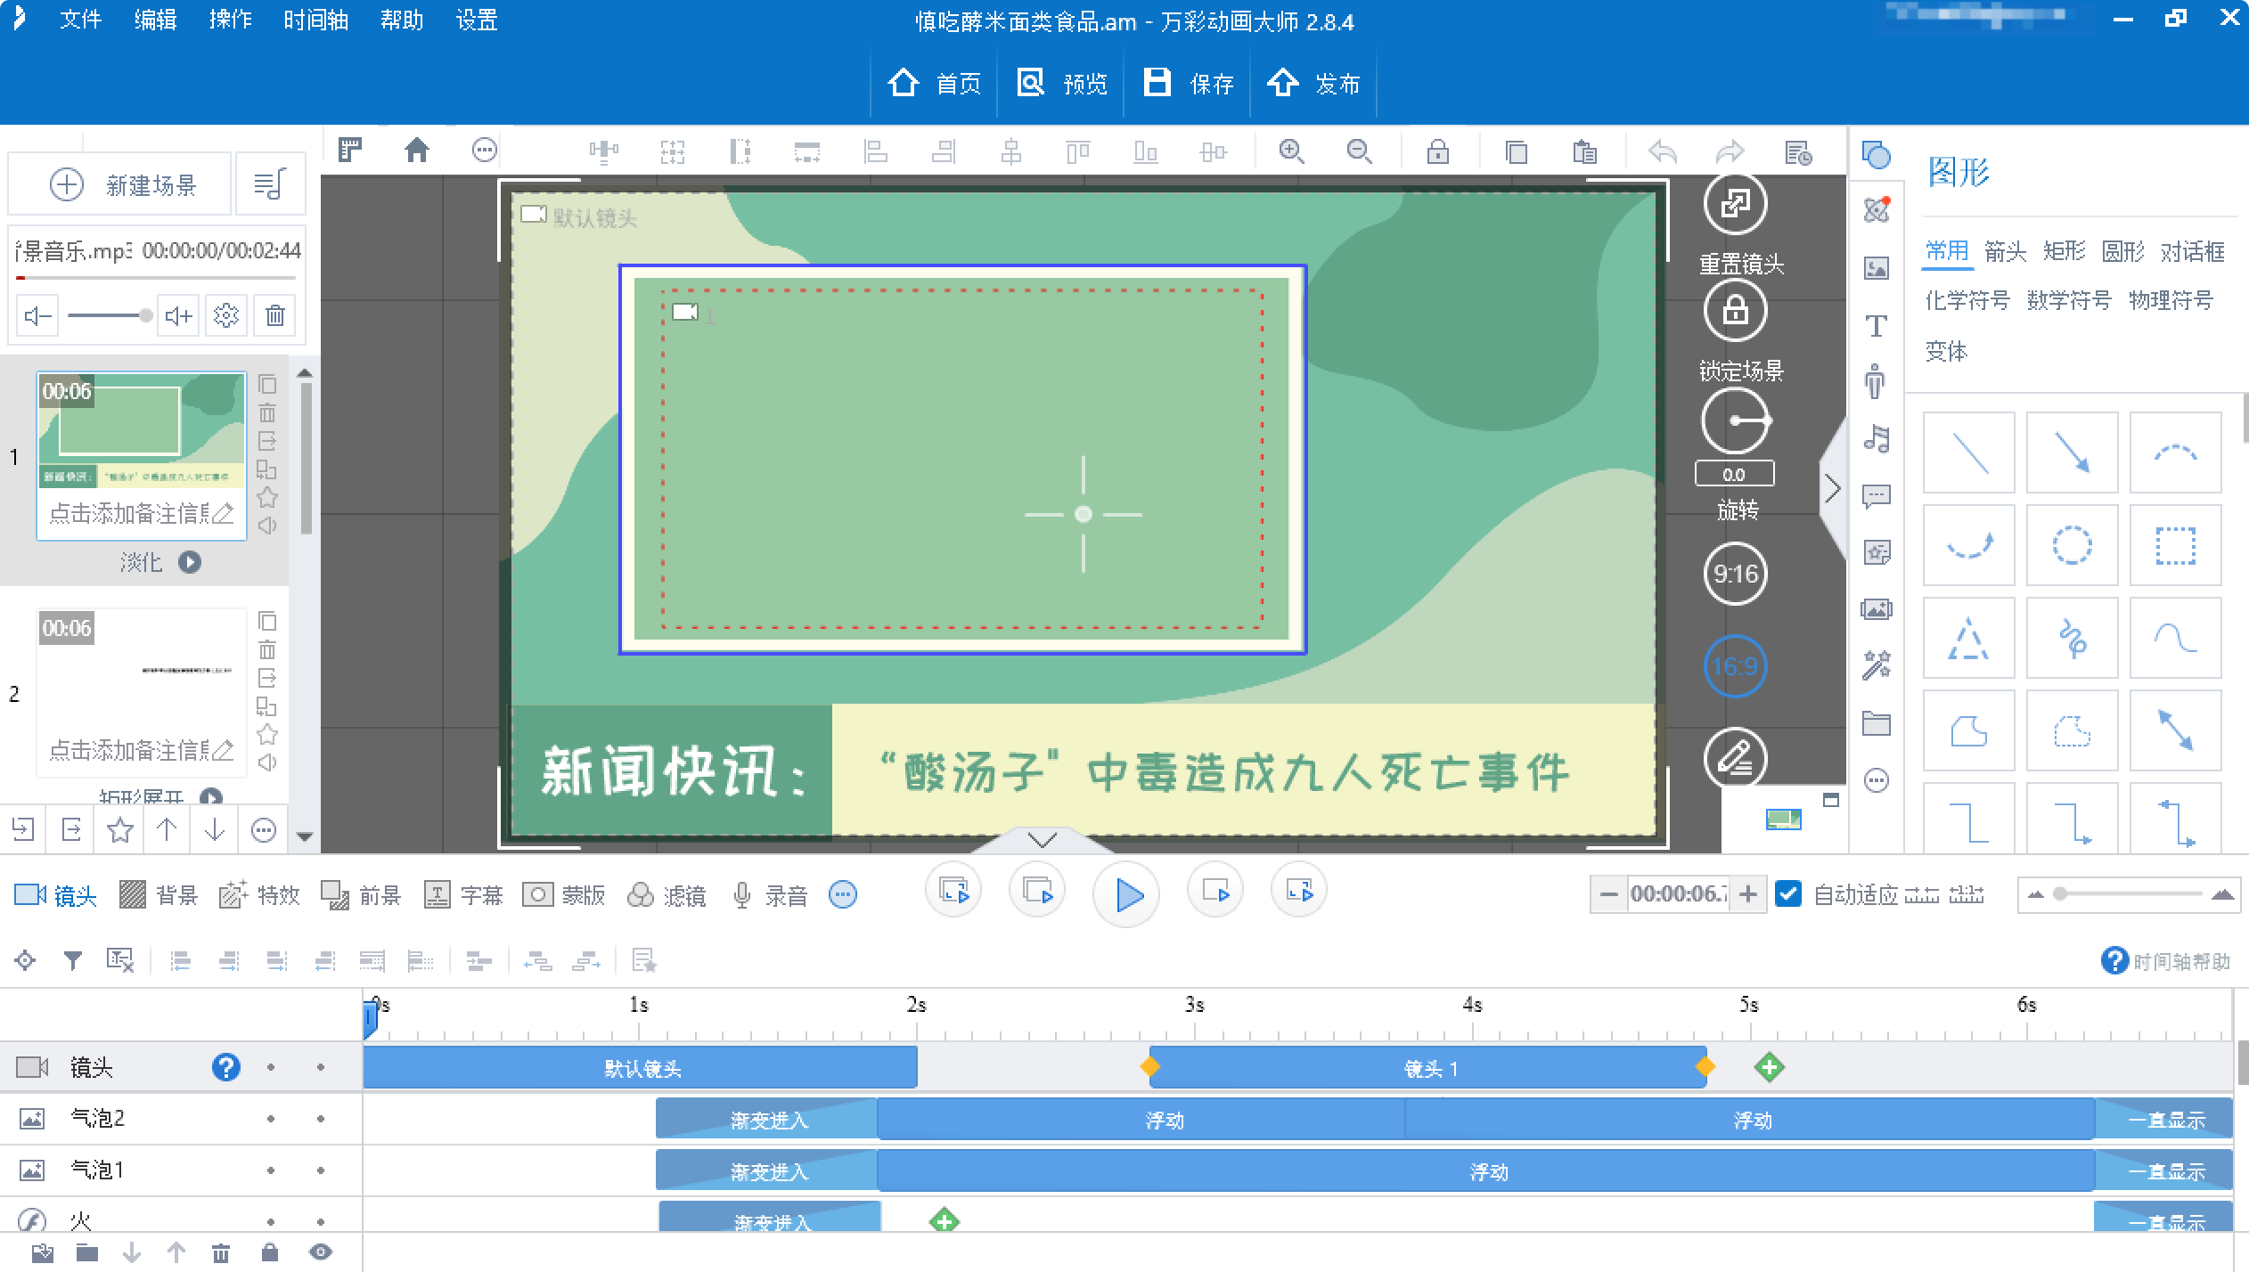
Task: Open more icon in canvas toolbar
Action: click(484, 151)
